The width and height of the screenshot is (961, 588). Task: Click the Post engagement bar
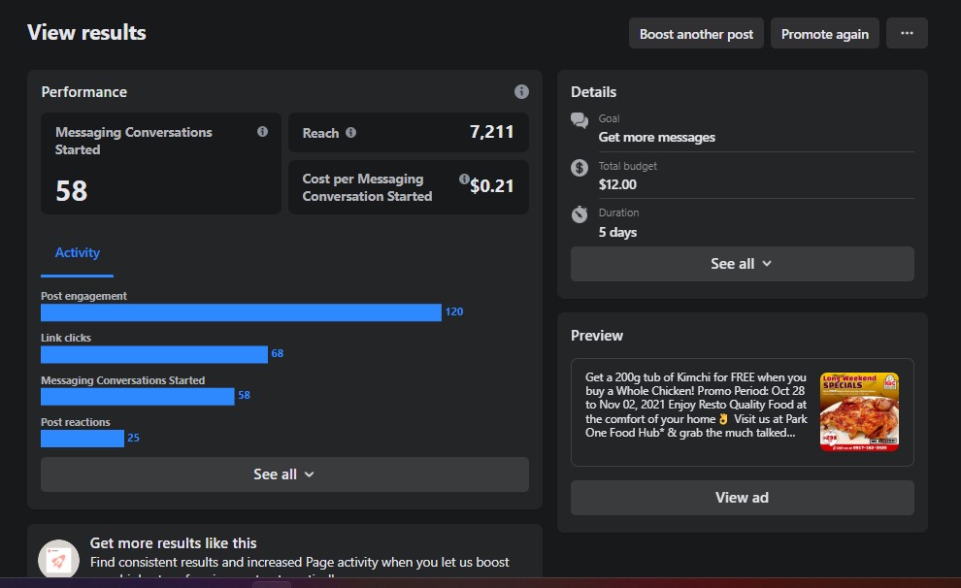241,312
